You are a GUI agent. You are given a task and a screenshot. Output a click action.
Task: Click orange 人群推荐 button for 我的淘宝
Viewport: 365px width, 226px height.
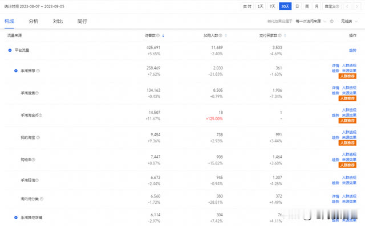(x=347, y=143)
